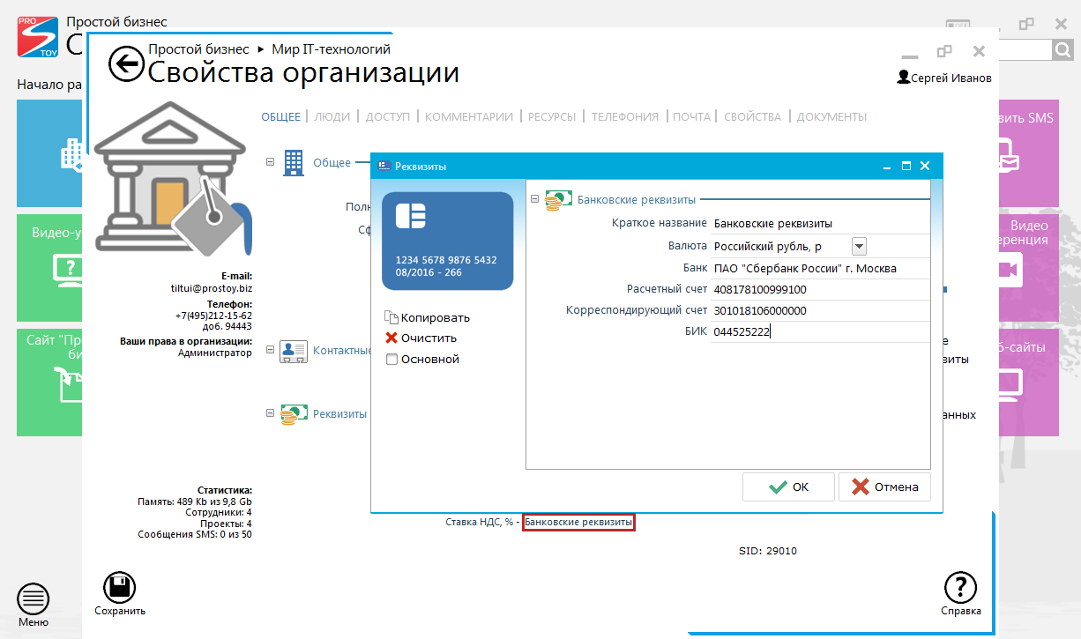Open the РЕСУРСЫ tab

(552, 116)
